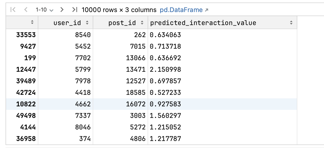Screen dimensions: 324x148
Task: Click the 10000 rows × 3 columns label
Action: [x=119, y=10]
